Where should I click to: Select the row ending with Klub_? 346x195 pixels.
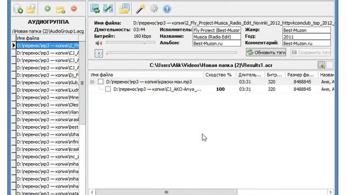tap(48, 83)
